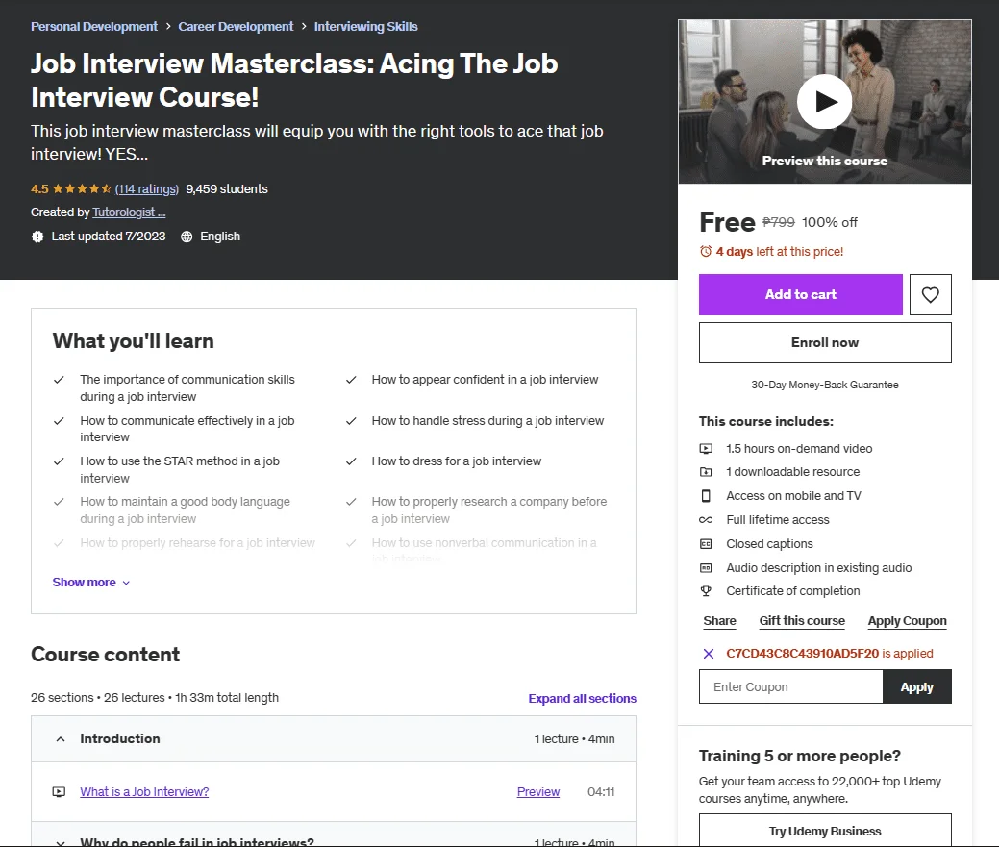Add the course to cart
This screenshot has width=999, height=847.
point(801,295)
